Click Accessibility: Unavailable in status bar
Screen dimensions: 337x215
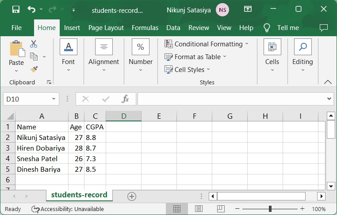tap(68, 209)
